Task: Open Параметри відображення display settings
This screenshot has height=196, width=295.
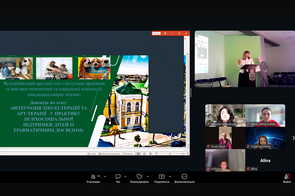Action: pyautogui.click(x=109, y=154)
